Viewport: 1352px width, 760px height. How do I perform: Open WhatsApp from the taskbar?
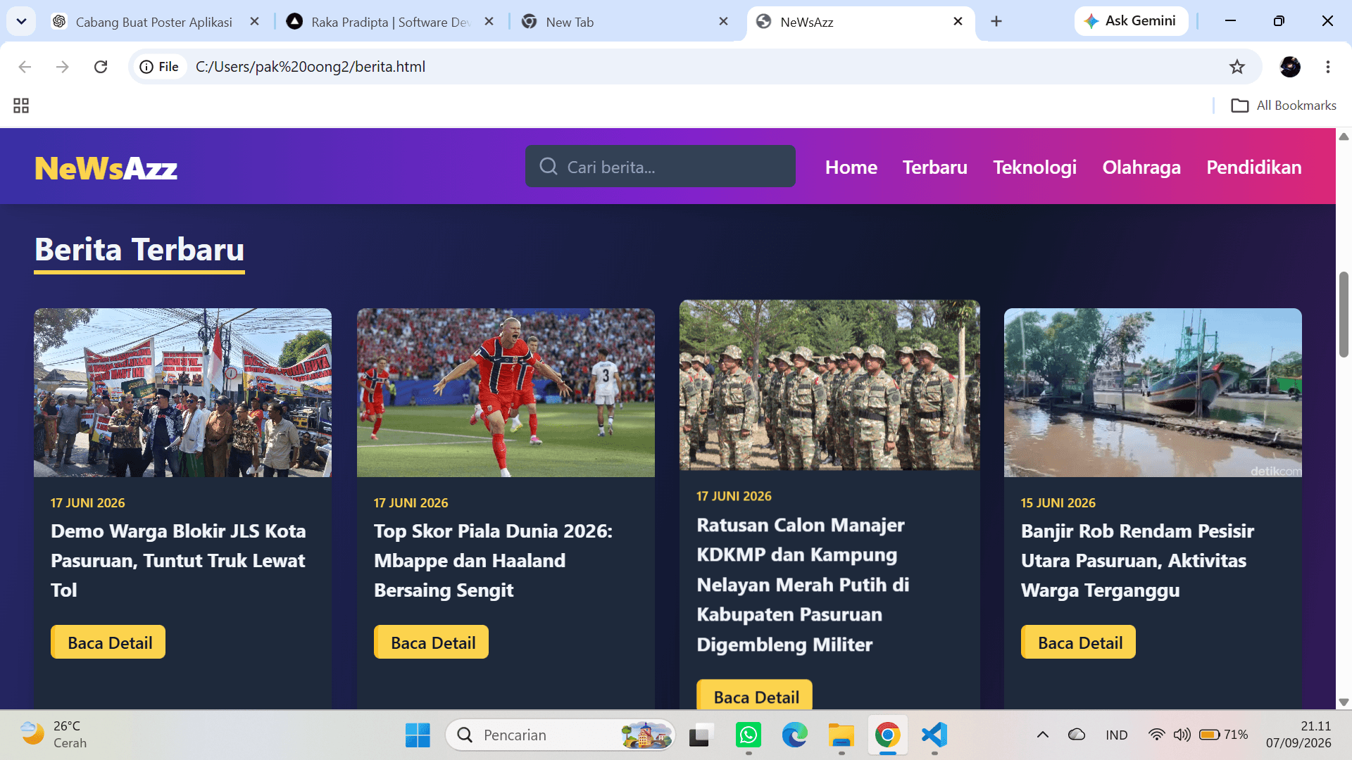pyautogui.click(x=749, y=735)
